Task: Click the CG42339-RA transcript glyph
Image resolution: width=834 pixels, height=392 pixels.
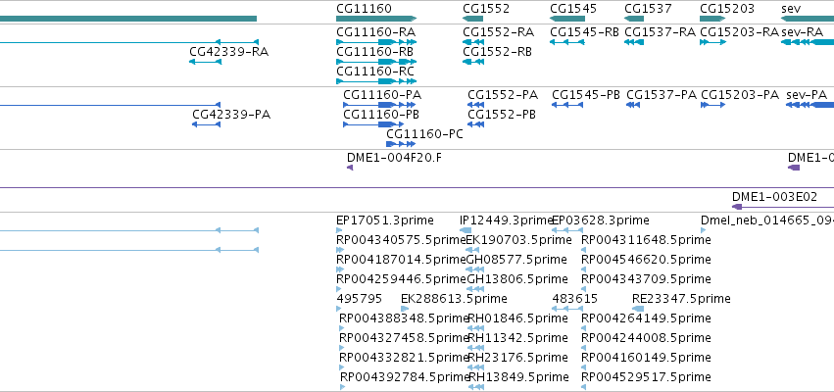Action: pos(205,62)
